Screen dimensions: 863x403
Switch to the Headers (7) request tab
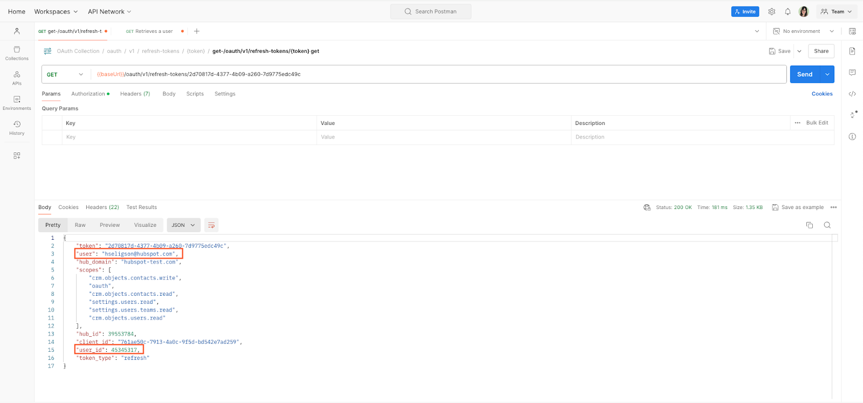(135, 94)
